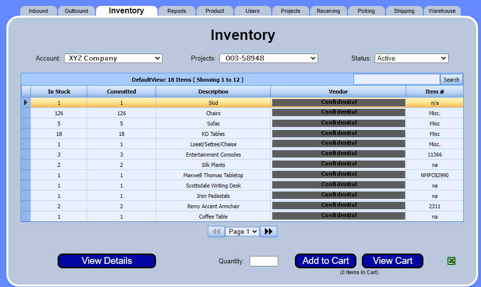This screenshot has height=287, width=481.
Task: Click the row header box beside Coffee Table
Action: (26, 217)
